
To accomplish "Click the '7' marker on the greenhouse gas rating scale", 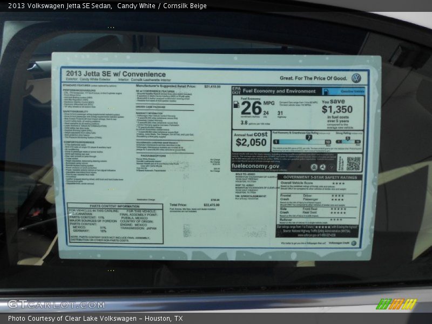I will pyautogui.click(x=309, y=138).
